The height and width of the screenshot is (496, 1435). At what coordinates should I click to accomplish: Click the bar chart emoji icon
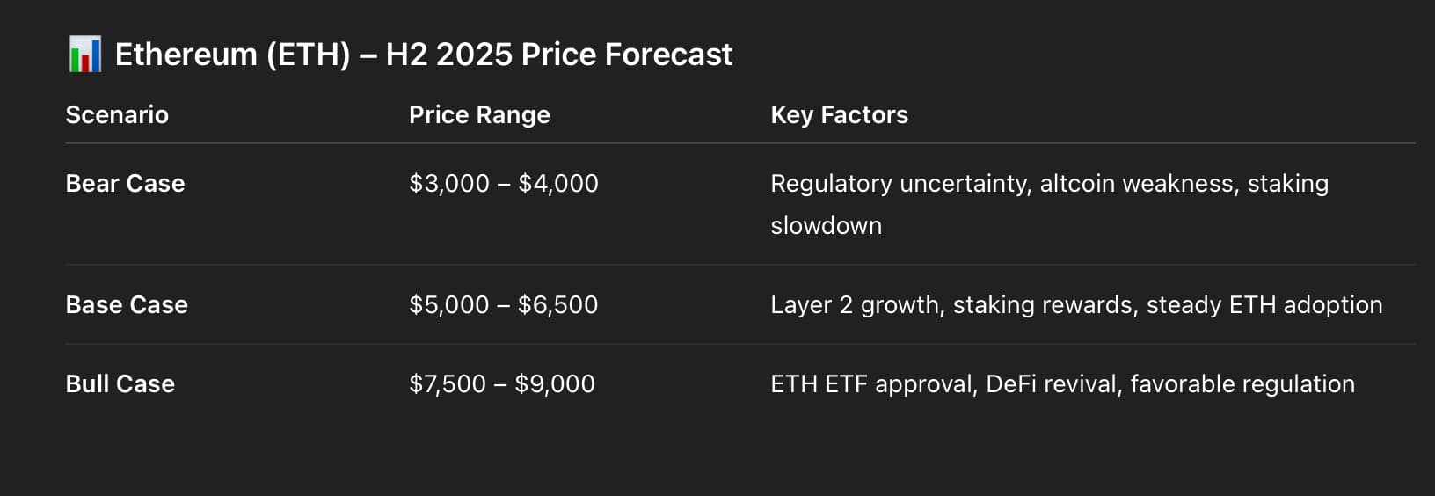click(84, 55)
